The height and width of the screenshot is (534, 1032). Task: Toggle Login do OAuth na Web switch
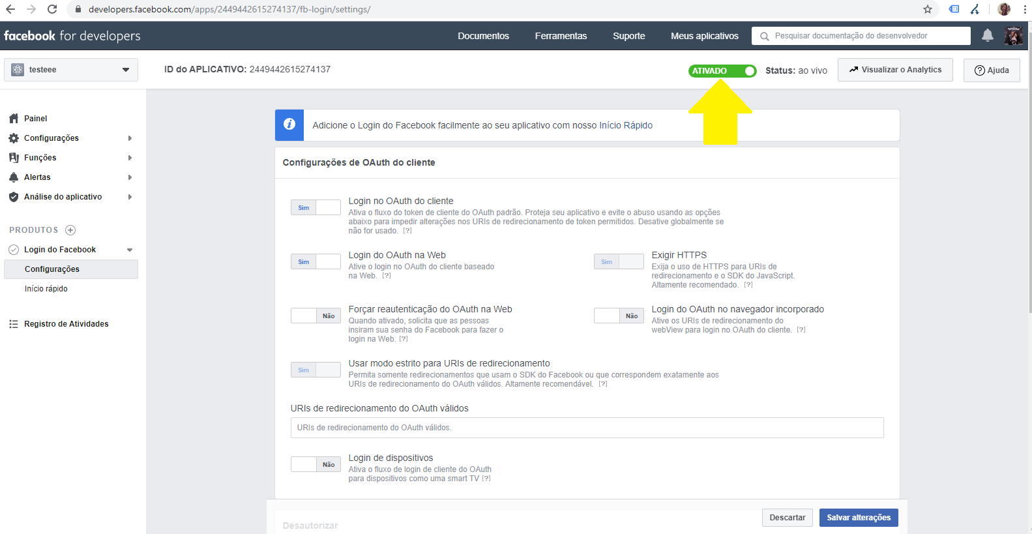316,261
